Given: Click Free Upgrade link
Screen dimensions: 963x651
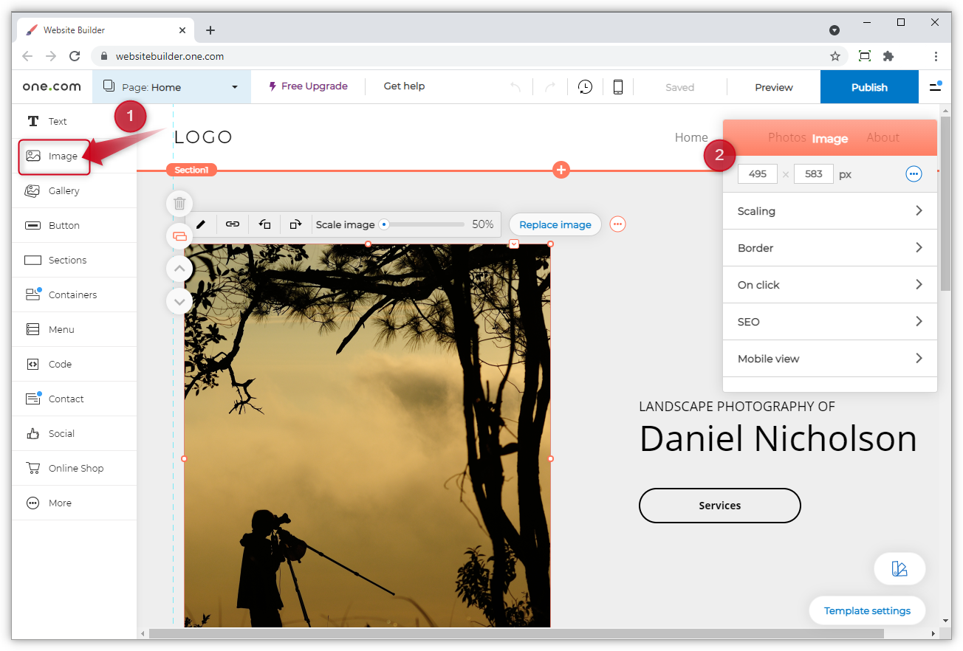Looking at the screenshot, I should [x=308, y=86].
